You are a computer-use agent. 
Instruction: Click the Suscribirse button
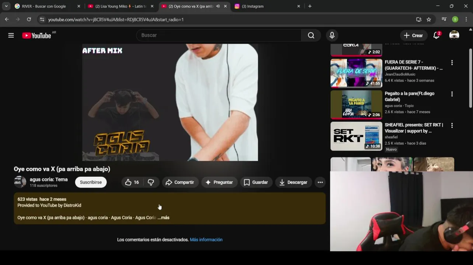91,182
